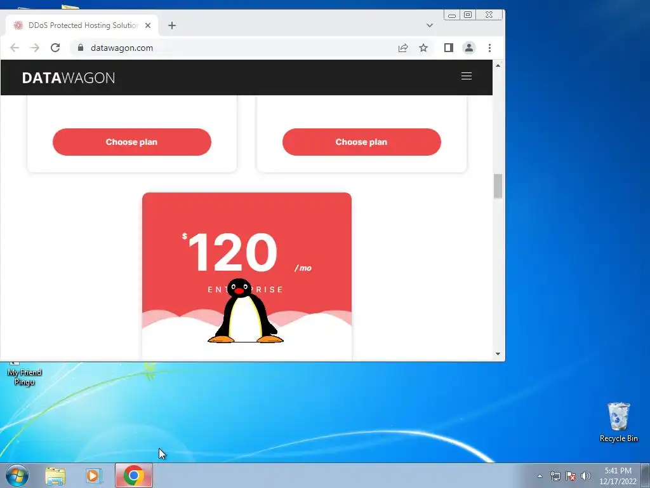Click the DATAWAGON logo

(x=69, y=78)
